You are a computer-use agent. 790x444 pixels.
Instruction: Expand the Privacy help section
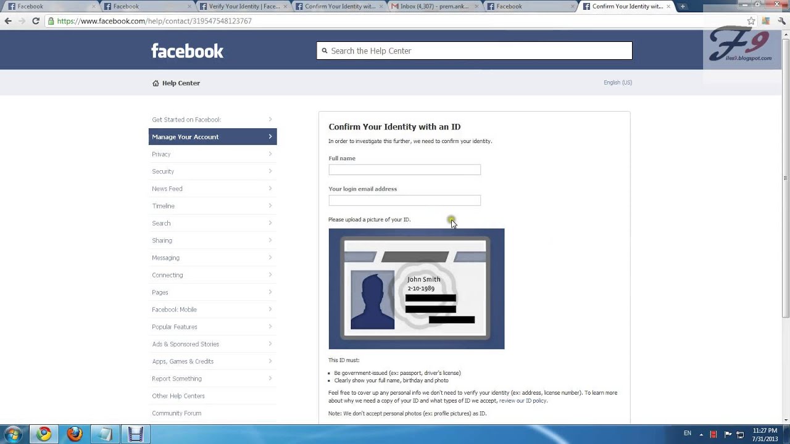[x=212, y=154]
